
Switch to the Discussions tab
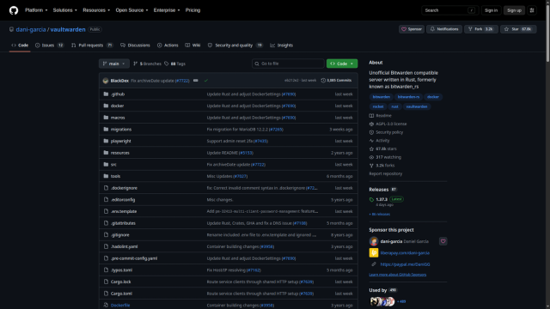point(135,45)
